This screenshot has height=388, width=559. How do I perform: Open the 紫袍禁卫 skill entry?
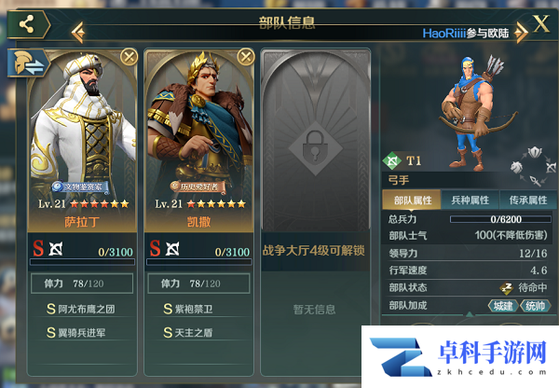click(188, 309)
